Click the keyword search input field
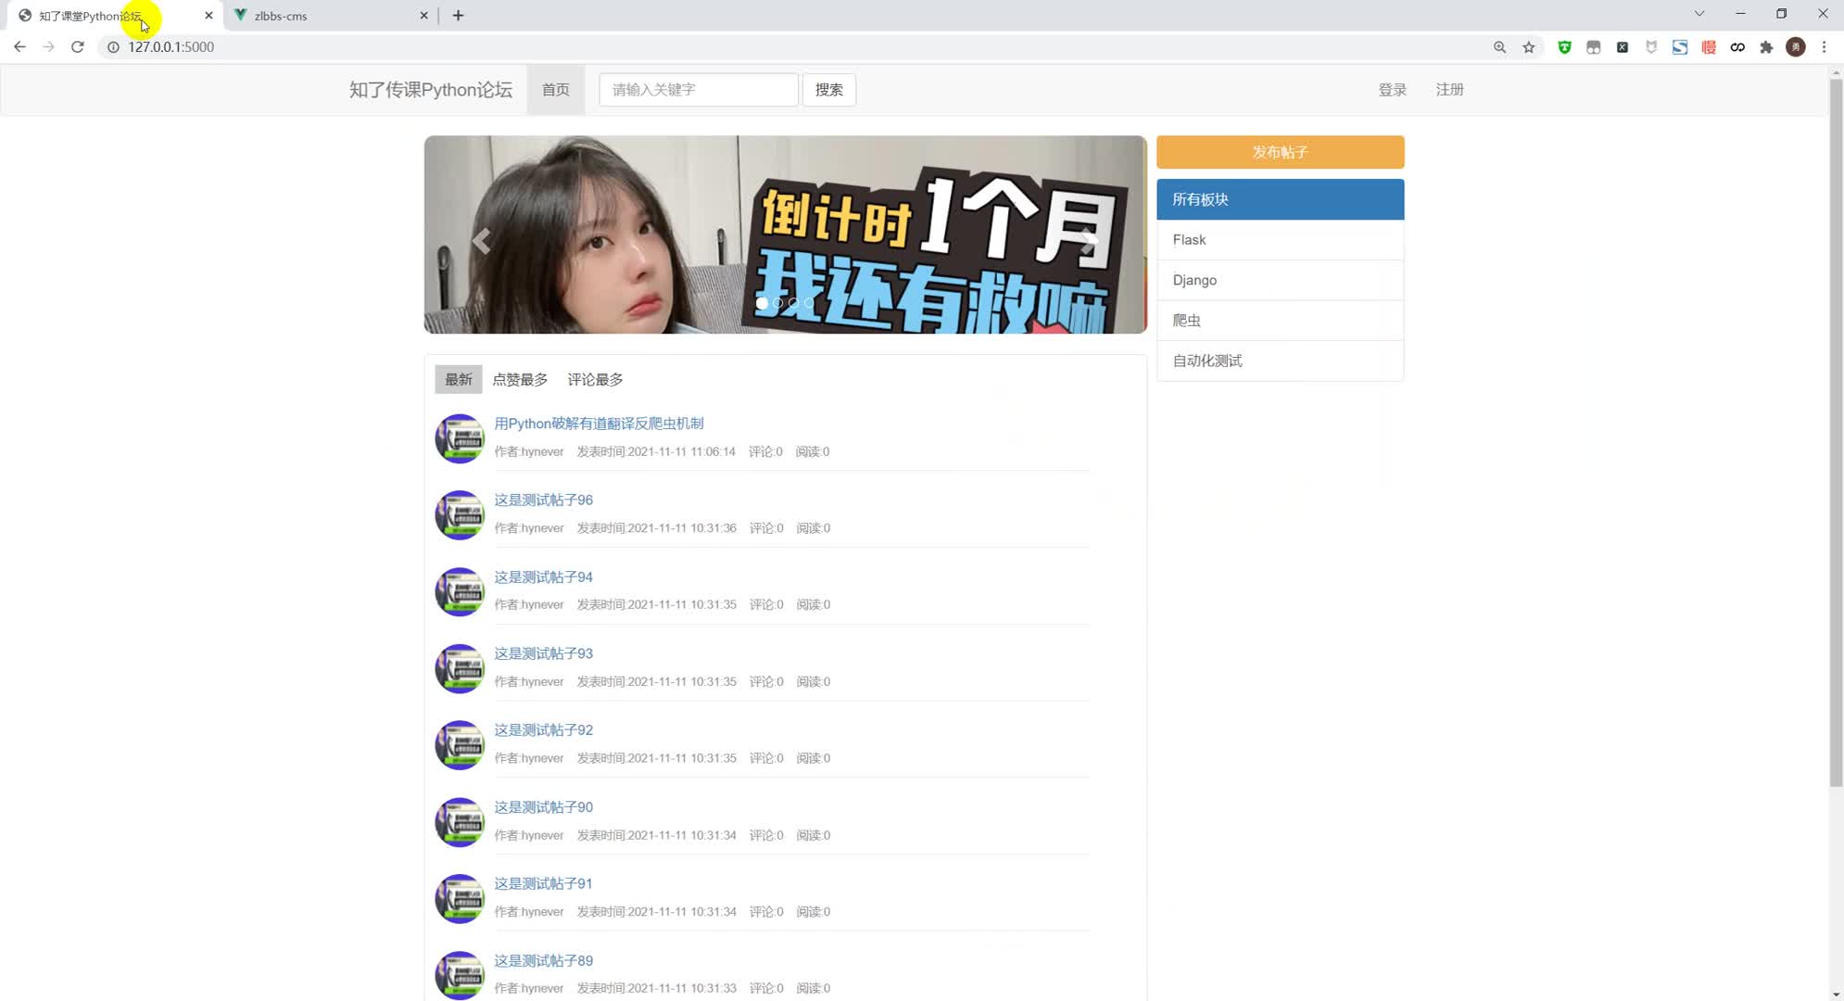This screenshot has width=1844, height=1001. coord(698,90)
